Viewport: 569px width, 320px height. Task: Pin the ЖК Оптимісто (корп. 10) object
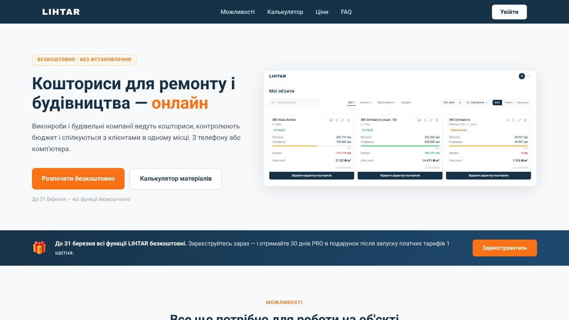pos(425,120)
